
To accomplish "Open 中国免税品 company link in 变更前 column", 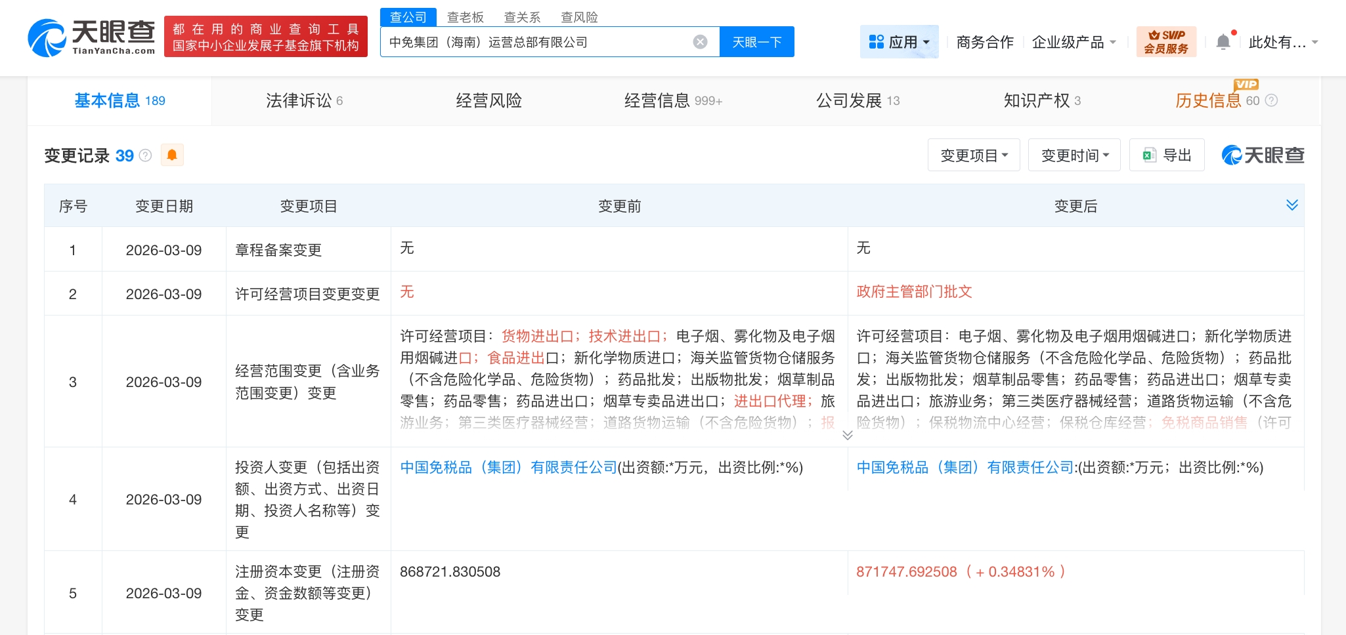I will [508, 467].
